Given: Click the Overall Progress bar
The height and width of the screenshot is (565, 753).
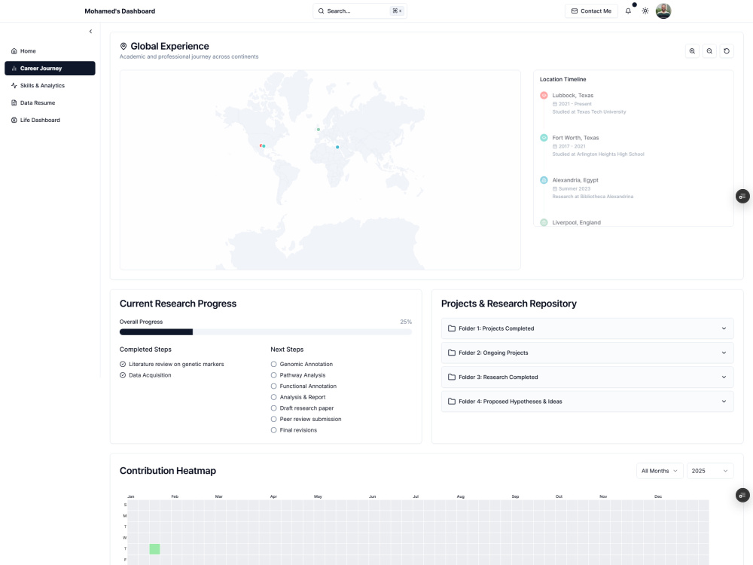Looking at the screenshot, I should click(266, 331).
